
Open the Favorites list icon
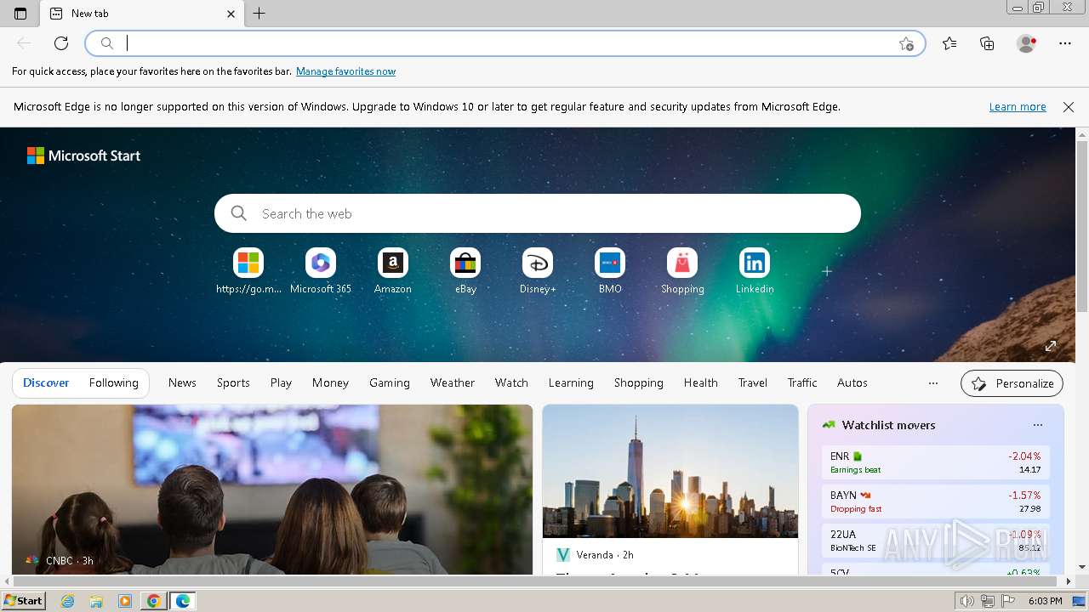(x=949, y=43)
